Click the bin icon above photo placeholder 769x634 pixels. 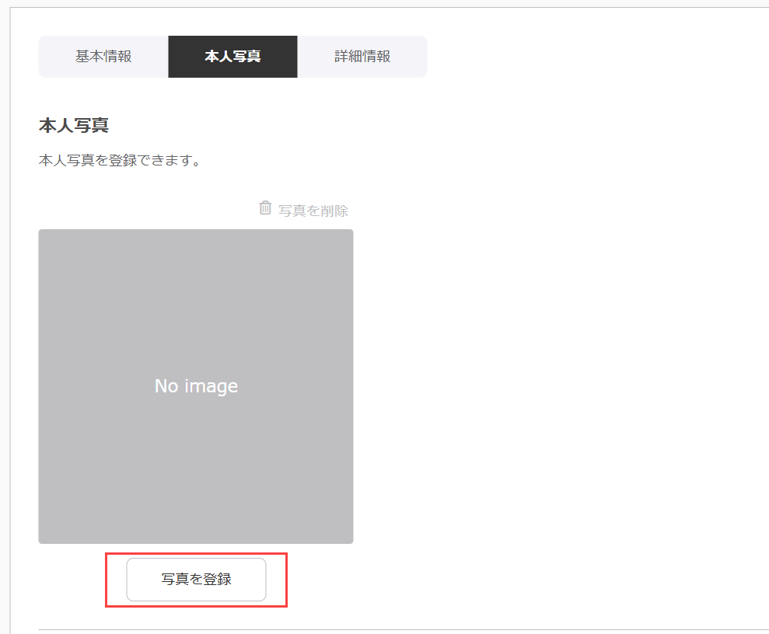tap(265, 207)
